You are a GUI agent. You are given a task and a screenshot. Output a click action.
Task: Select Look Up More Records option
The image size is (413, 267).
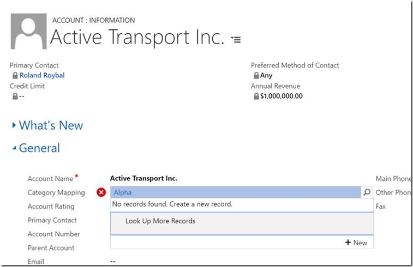click(x=160, y=221)
